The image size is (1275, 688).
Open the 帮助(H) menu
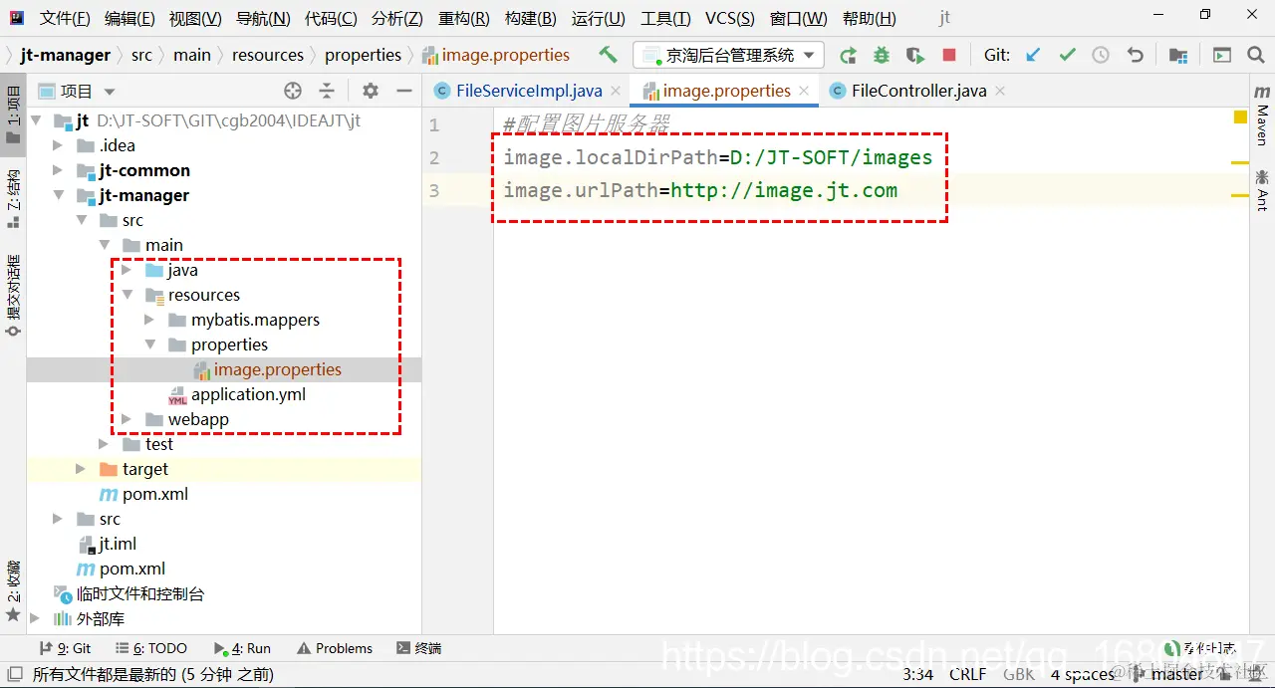[x=869, y=18]
